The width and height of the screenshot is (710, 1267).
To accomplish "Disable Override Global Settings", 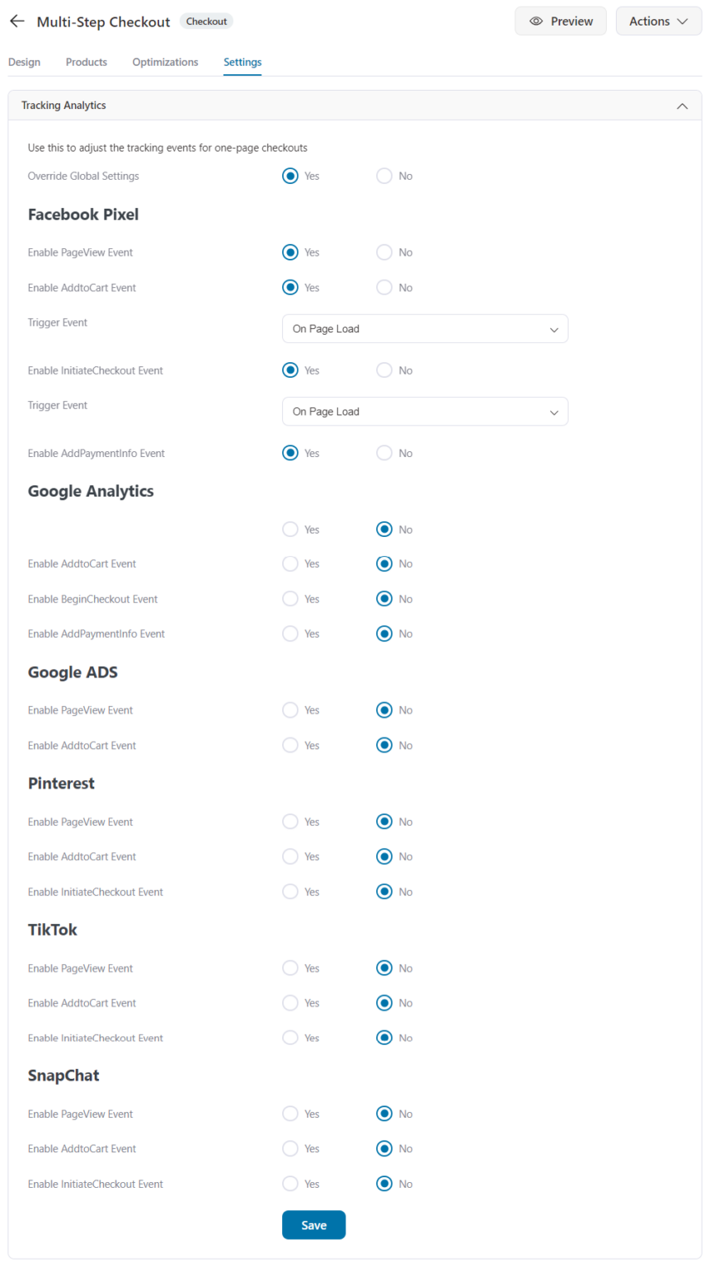I will click(x=384, y=176).
